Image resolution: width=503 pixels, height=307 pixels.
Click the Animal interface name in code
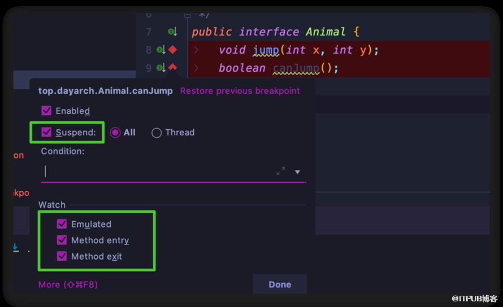(x=326, y=32)
